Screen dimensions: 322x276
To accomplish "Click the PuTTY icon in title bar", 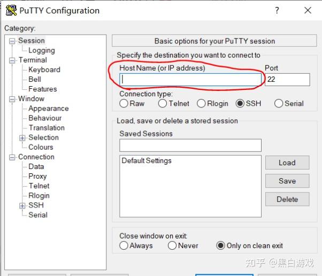I will click(x=11, y=10).
